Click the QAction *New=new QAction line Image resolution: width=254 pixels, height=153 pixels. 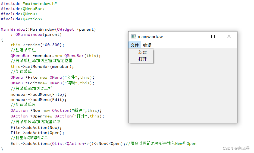coord(56,110)
